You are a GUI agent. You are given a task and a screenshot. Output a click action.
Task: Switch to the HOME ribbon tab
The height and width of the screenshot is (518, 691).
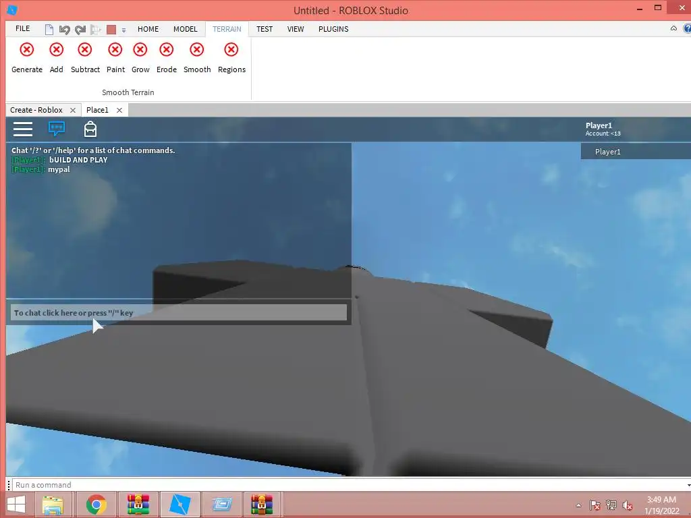[x=148, y=29]
